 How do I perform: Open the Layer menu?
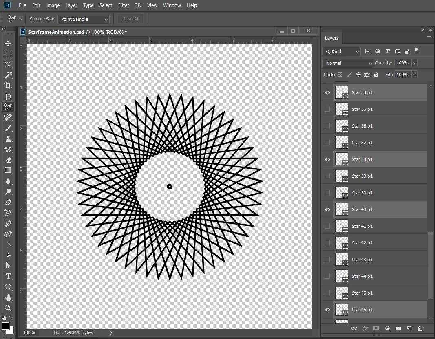click(71, 5)
